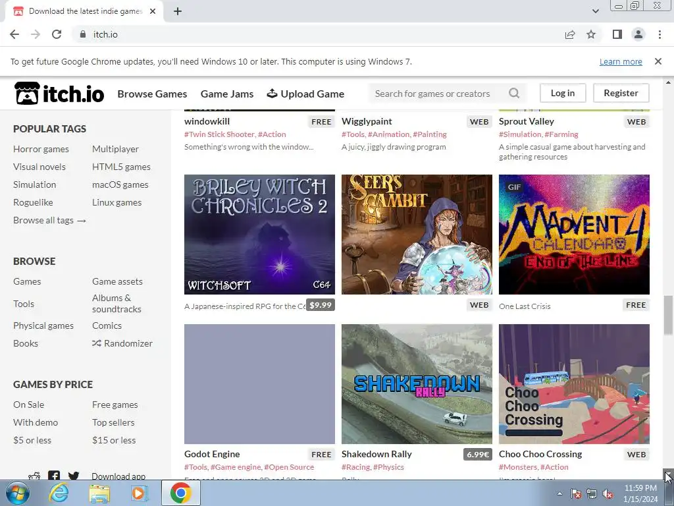This screenshot has height=506, width=674.
Task: Open Madvent Calendar 4 thumbnail
Action: (x=574, y=235)
